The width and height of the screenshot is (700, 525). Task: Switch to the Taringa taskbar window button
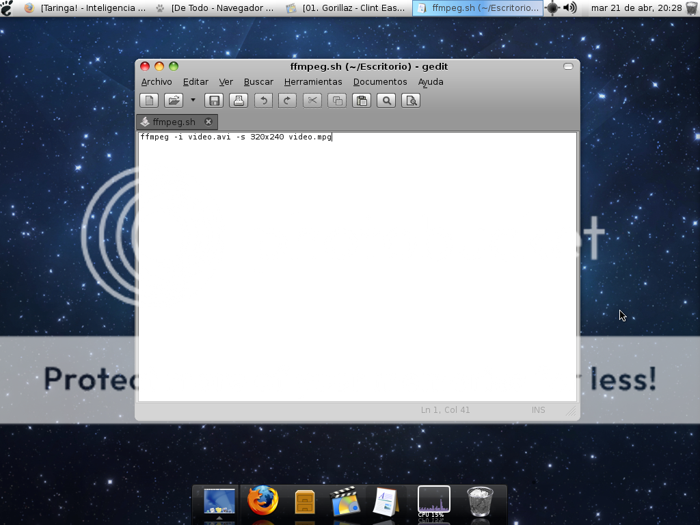click(85, 8)
